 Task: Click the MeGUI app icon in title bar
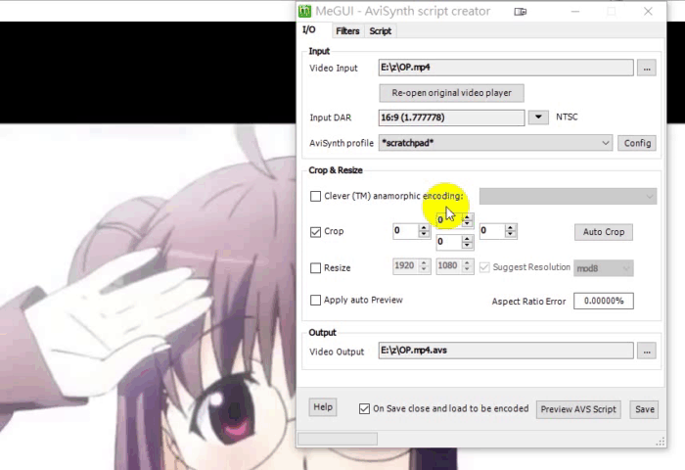pyautogui.click(x=304, y=11)
